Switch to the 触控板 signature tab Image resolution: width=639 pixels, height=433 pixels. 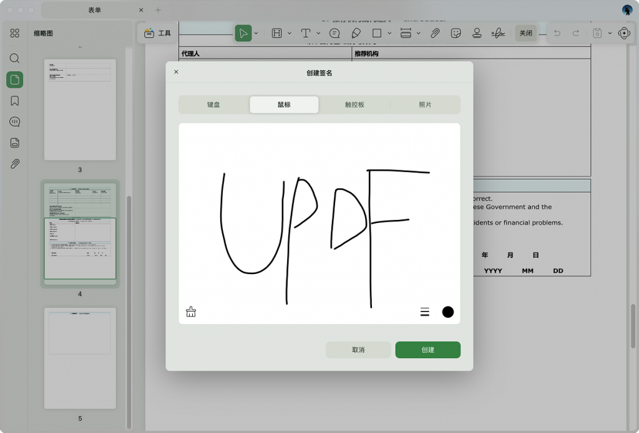(x=354, y=105)
